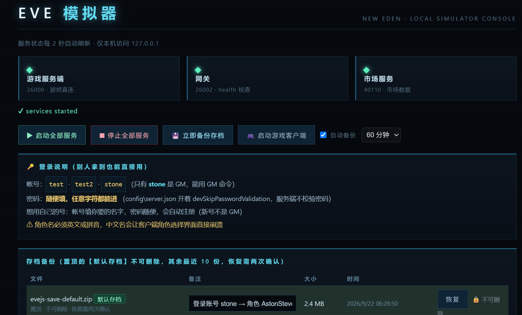Click the 大小 column header
Image resolution: width=522 pixels, height=315 pixels.
pos(310,279)
